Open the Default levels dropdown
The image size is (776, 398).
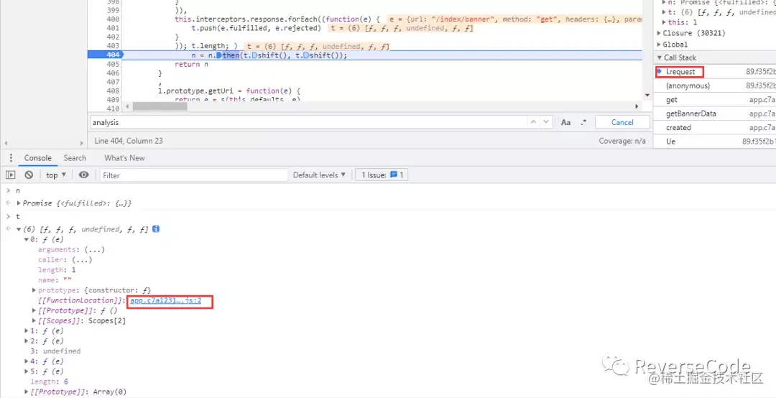[x=319, y=175]
